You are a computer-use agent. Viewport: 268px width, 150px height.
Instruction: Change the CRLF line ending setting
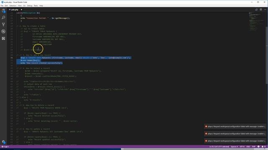click(248, 147)
